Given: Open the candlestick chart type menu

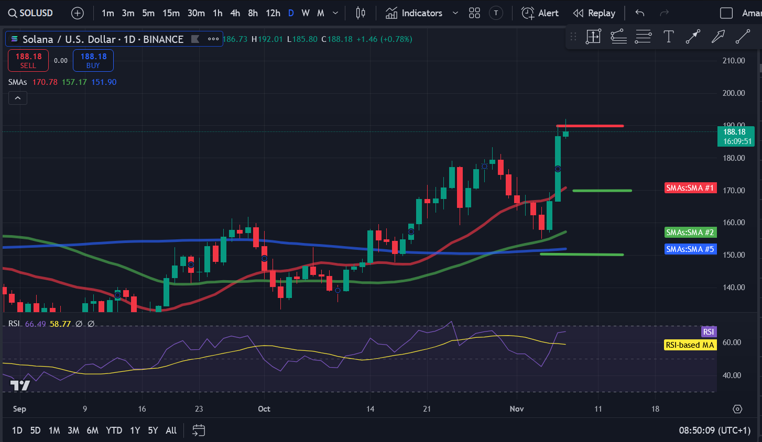Looking at the screenshot, I should [x=361, y=13].
